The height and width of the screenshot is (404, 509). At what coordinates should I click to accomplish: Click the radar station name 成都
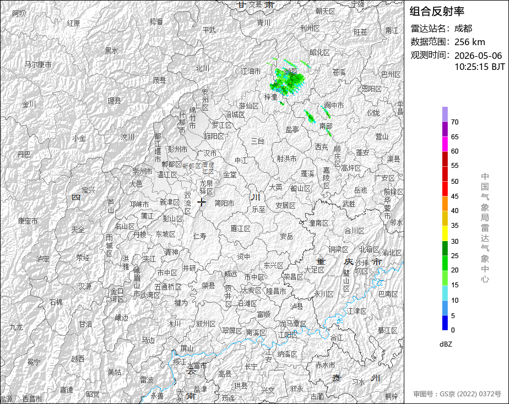(x=463, y=29)
